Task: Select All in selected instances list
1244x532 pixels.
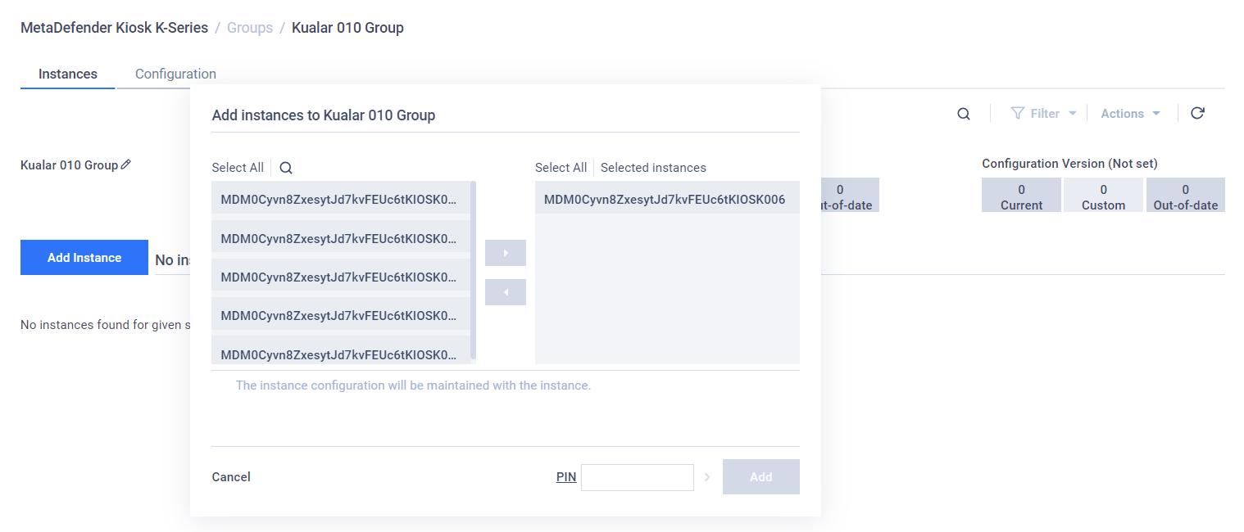Action: coord(561,168)
